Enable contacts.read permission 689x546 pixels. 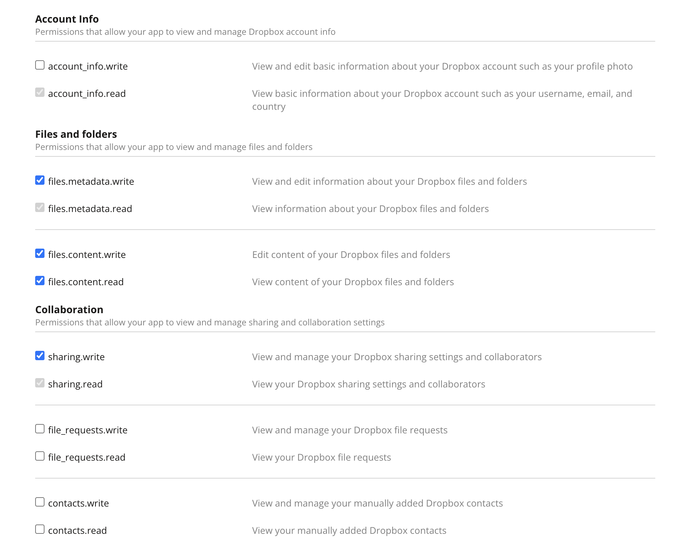[40, 529]
